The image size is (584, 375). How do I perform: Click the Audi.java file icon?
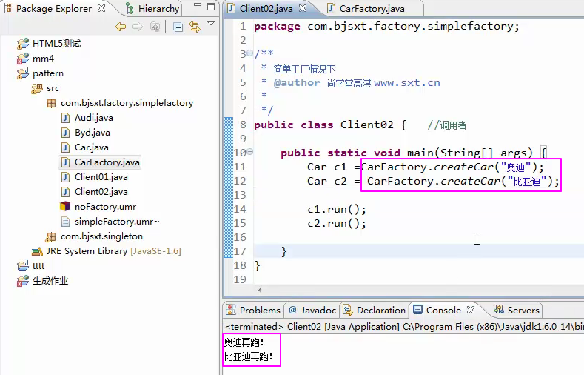click(x=65, y=118)
